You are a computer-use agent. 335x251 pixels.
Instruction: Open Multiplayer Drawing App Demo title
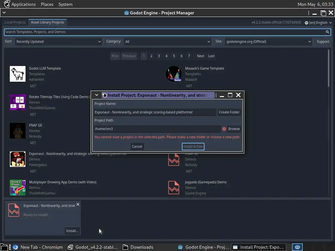tap(62, 182)
